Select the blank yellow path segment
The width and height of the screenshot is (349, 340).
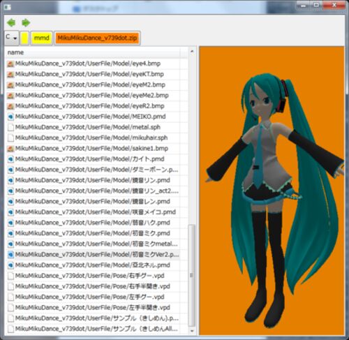tap(24, 38)
